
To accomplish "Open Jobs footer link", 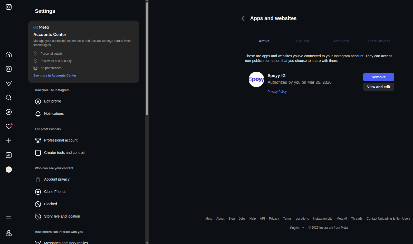I will [242, 219].
